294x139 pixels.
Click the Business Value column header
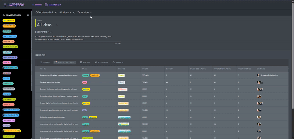pos(198,69)
